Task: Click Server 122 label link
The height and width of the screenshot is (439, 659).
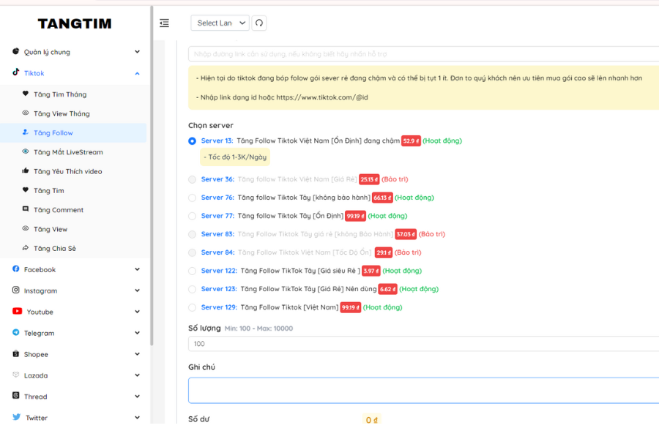Action: [219, 271]
